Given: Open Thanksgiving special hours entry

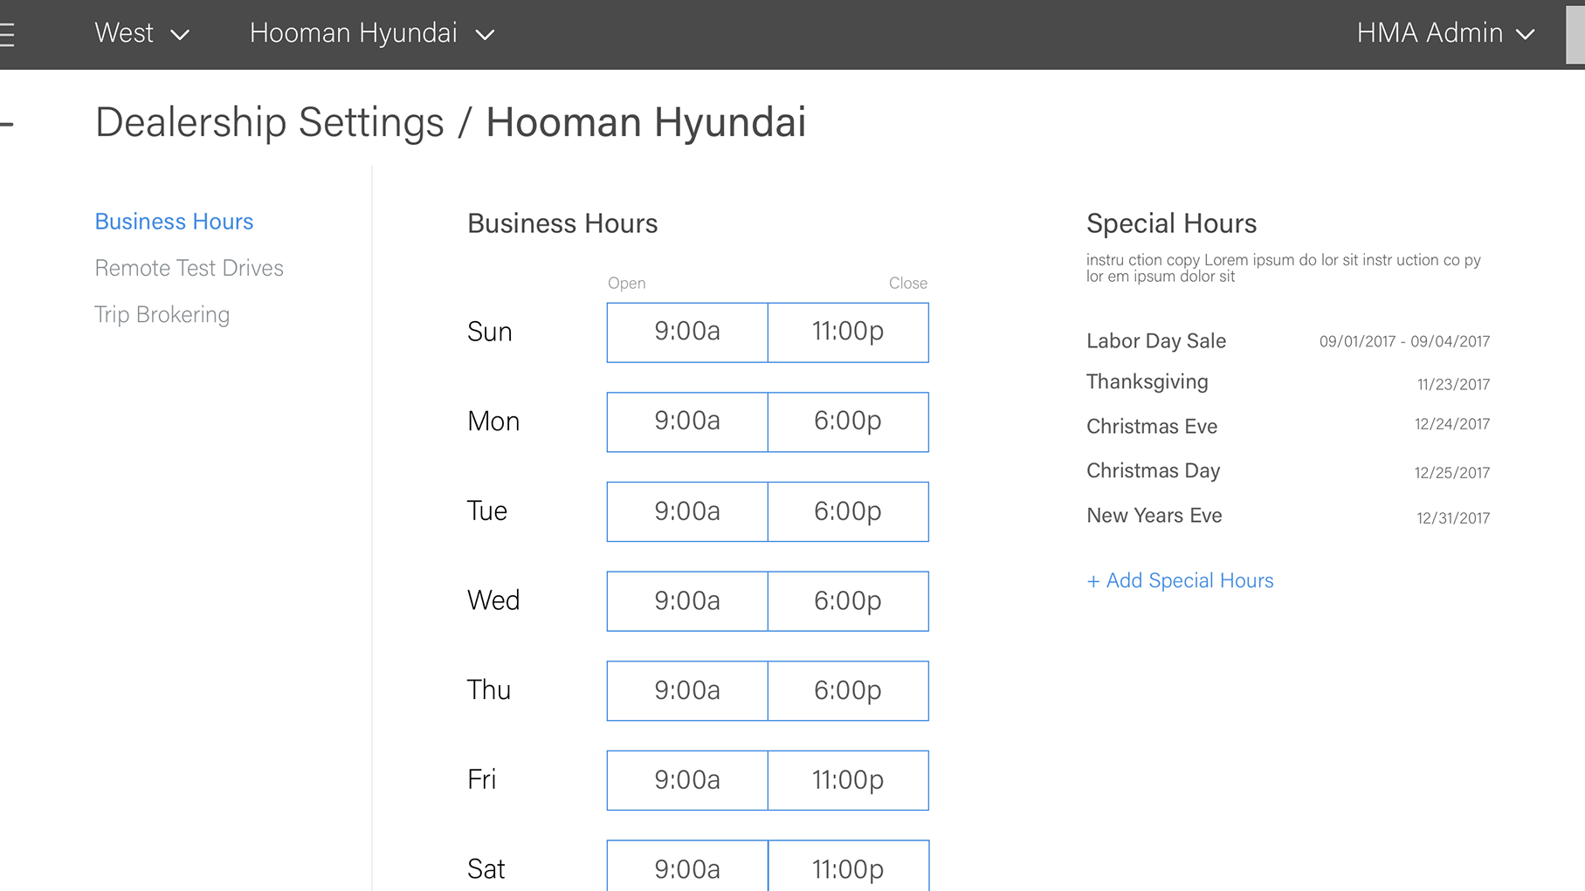Looking at the screenshot, I should (1147, 382).
